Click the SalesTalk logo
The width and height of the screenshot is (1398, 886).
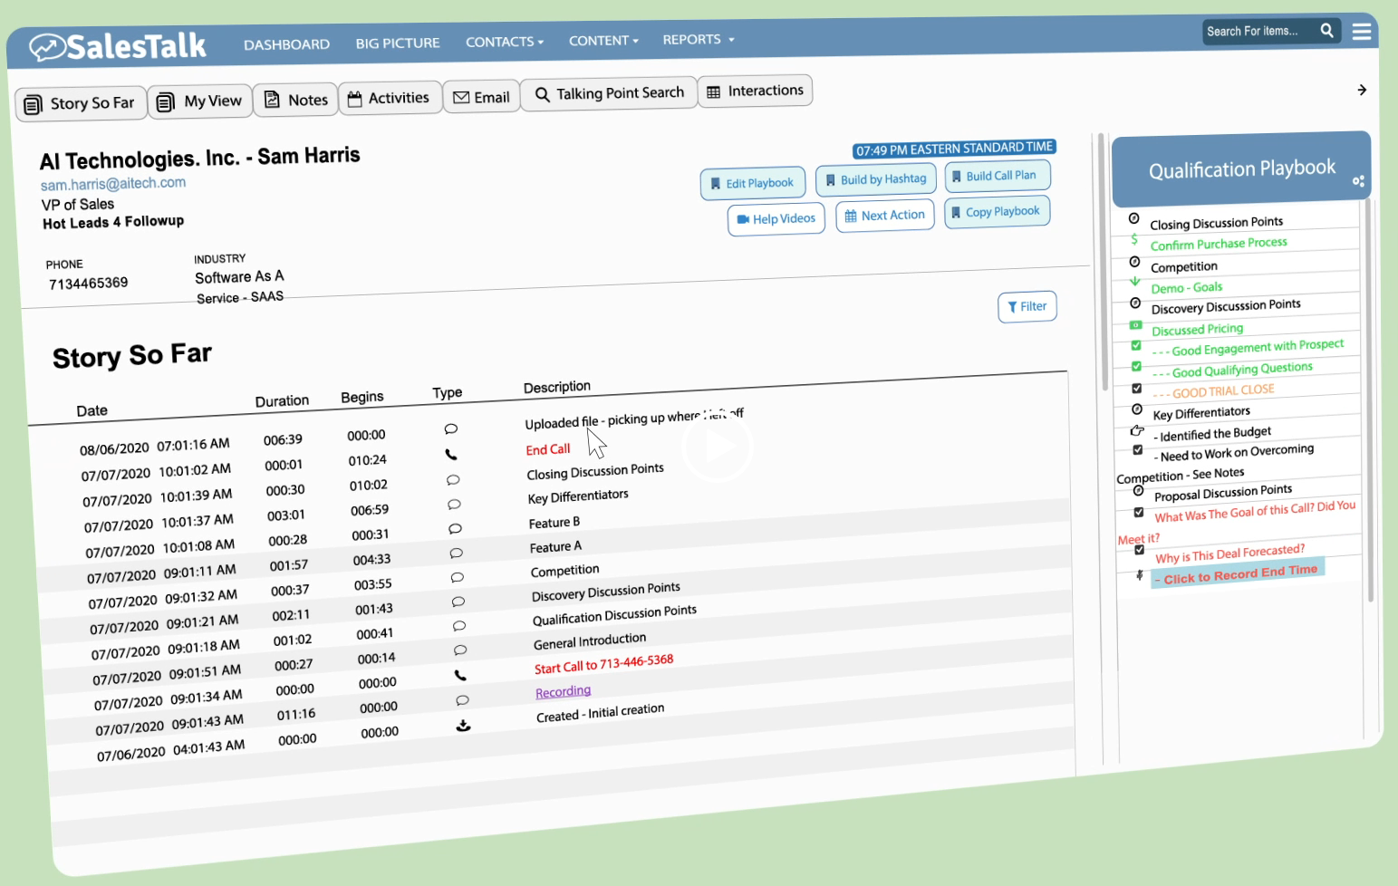118,46
